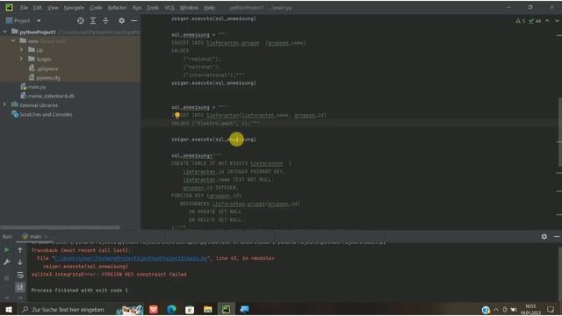Click the PyCharm taskbar icon

coord(226,309)
